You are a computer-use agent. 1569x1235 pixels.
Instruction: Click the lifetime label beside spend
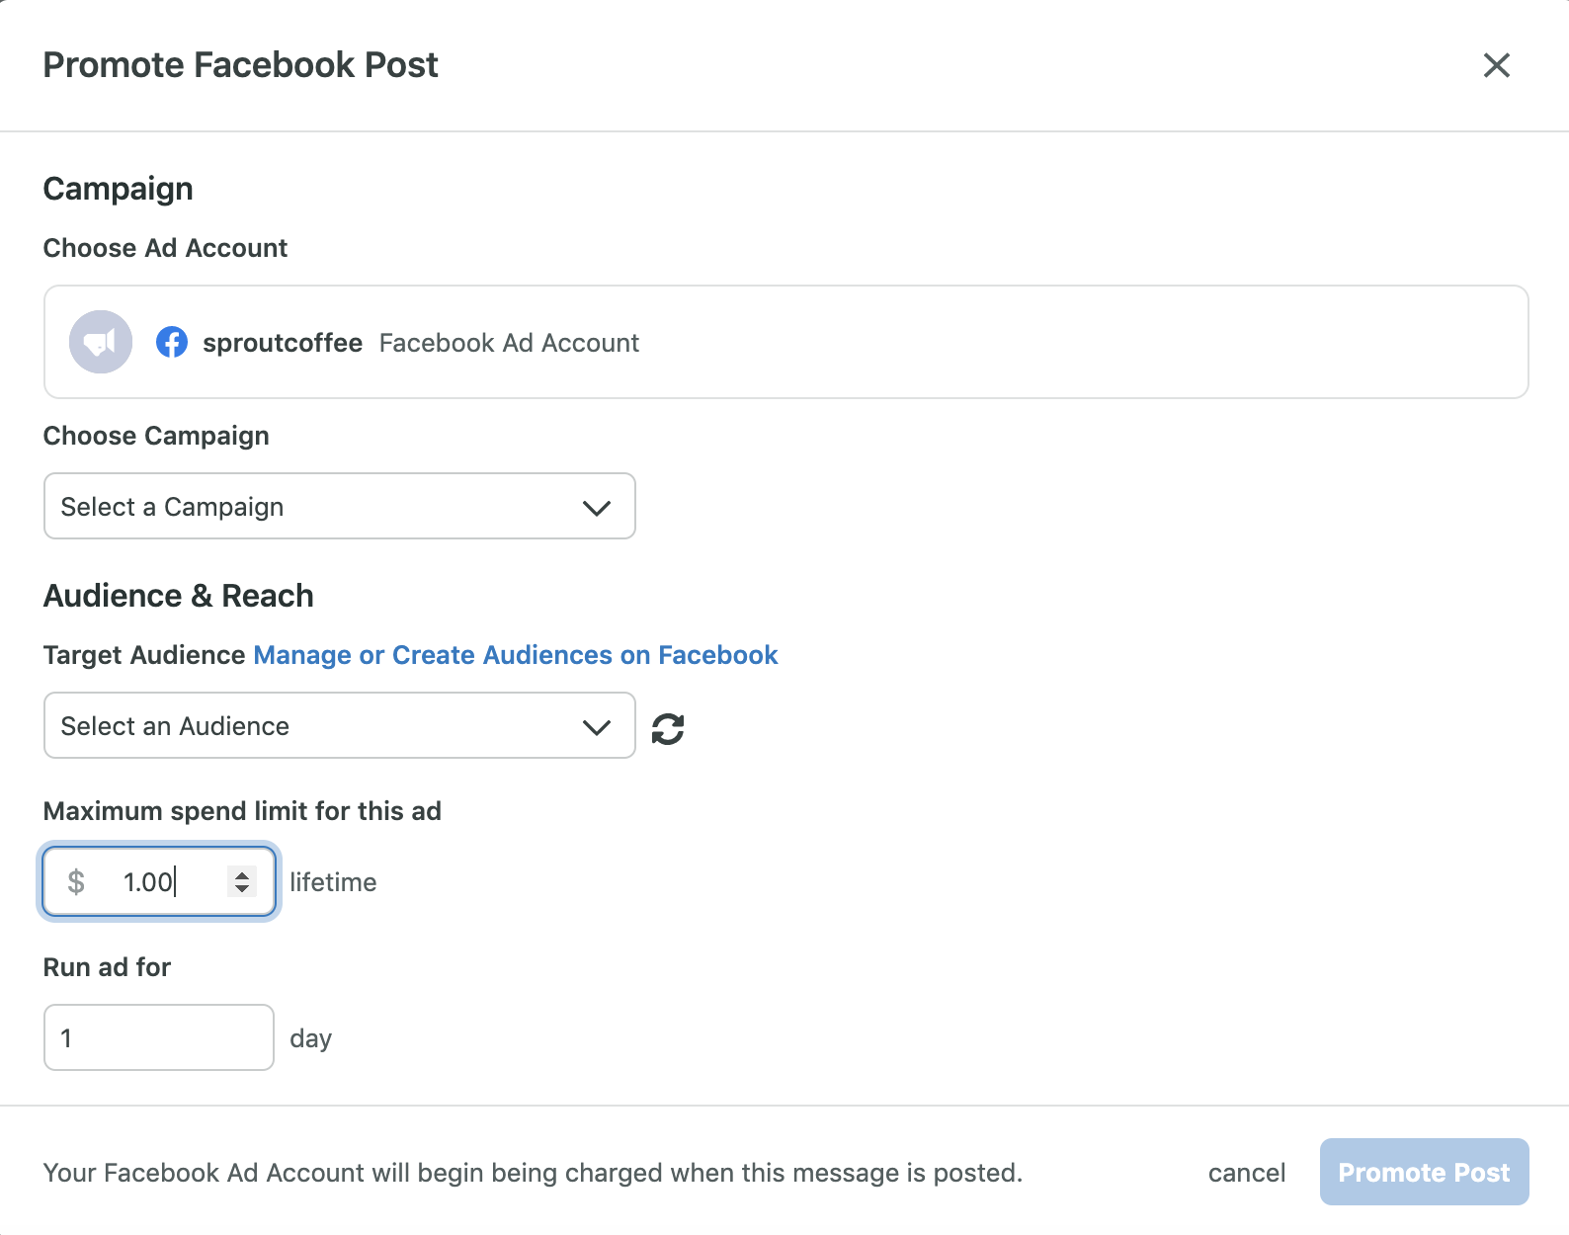click(333, 882)
